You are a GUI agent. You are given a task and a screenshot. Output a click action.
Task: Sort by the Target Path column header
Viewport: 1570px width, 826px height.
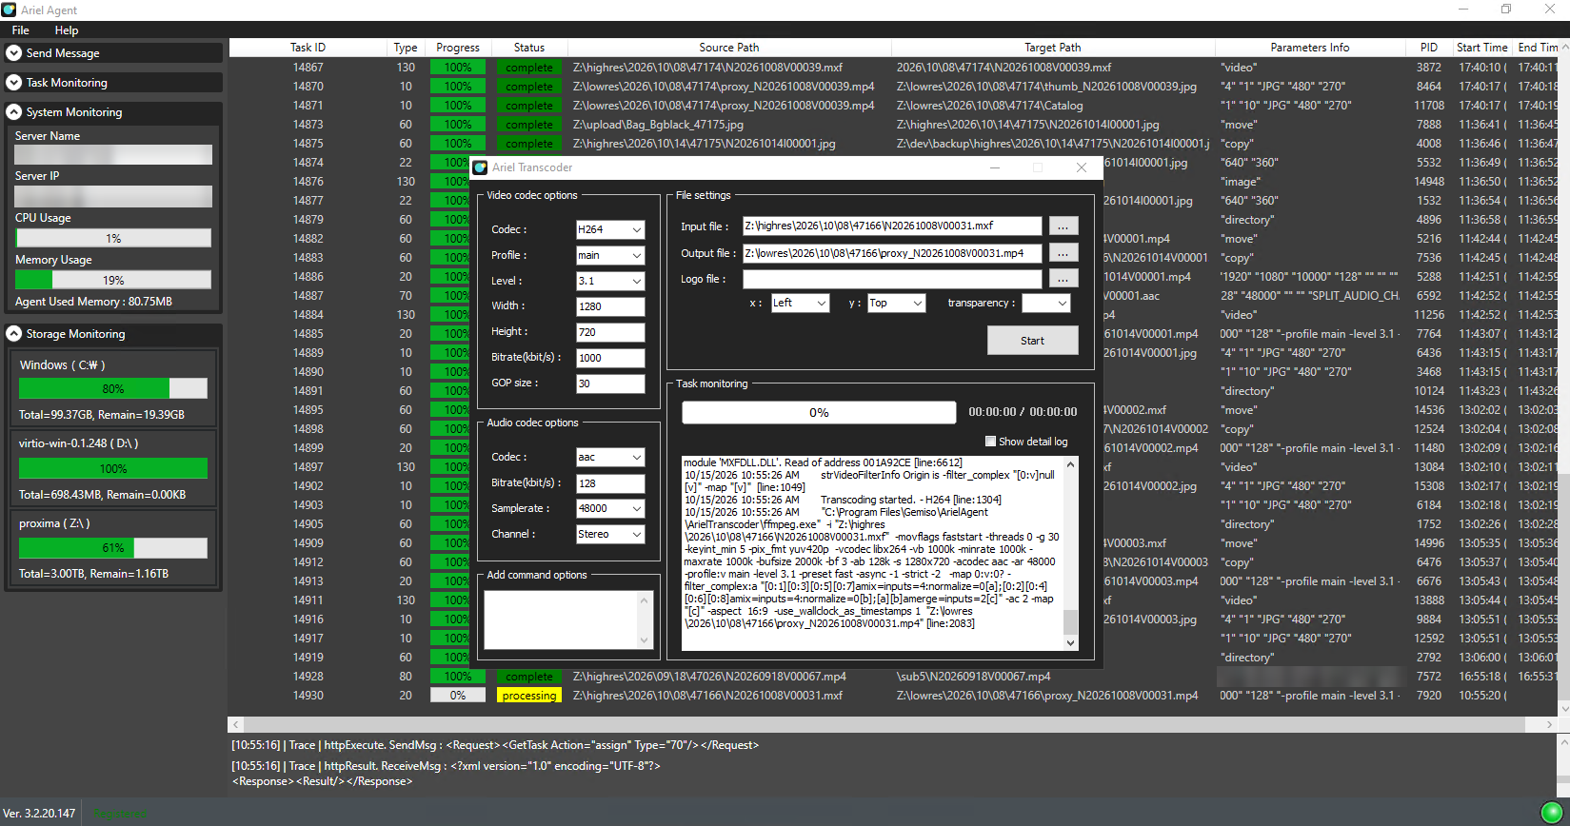click(x=1053, y=48)
